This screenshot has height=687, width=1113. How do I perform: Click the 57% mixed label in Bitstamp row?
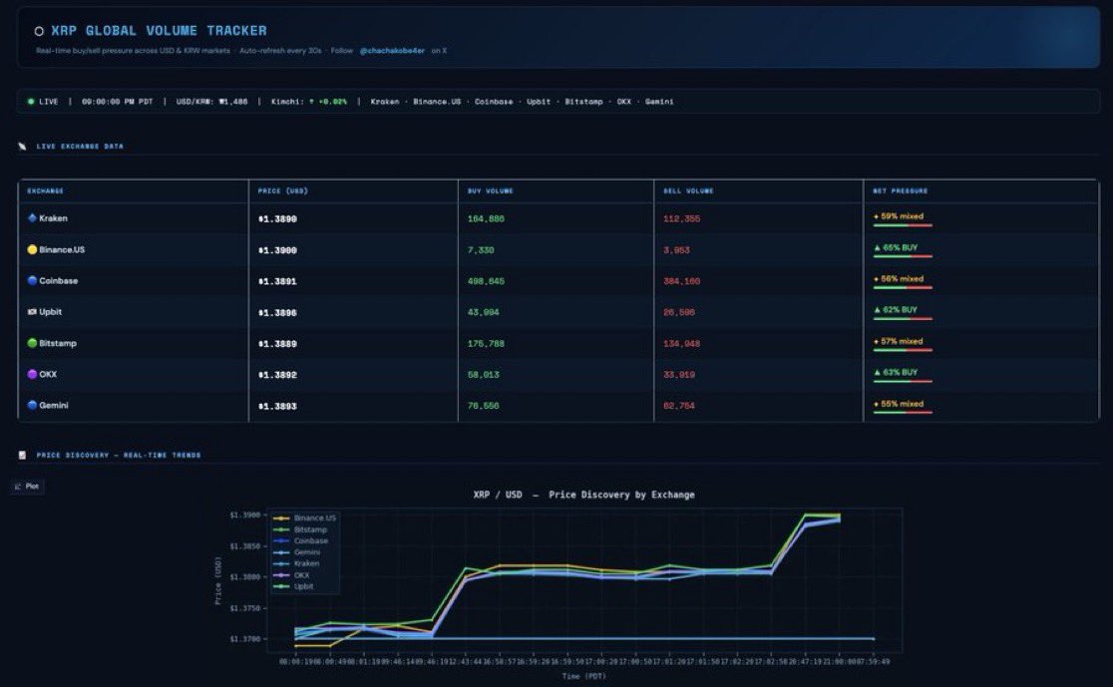click(x=899, y=341)
